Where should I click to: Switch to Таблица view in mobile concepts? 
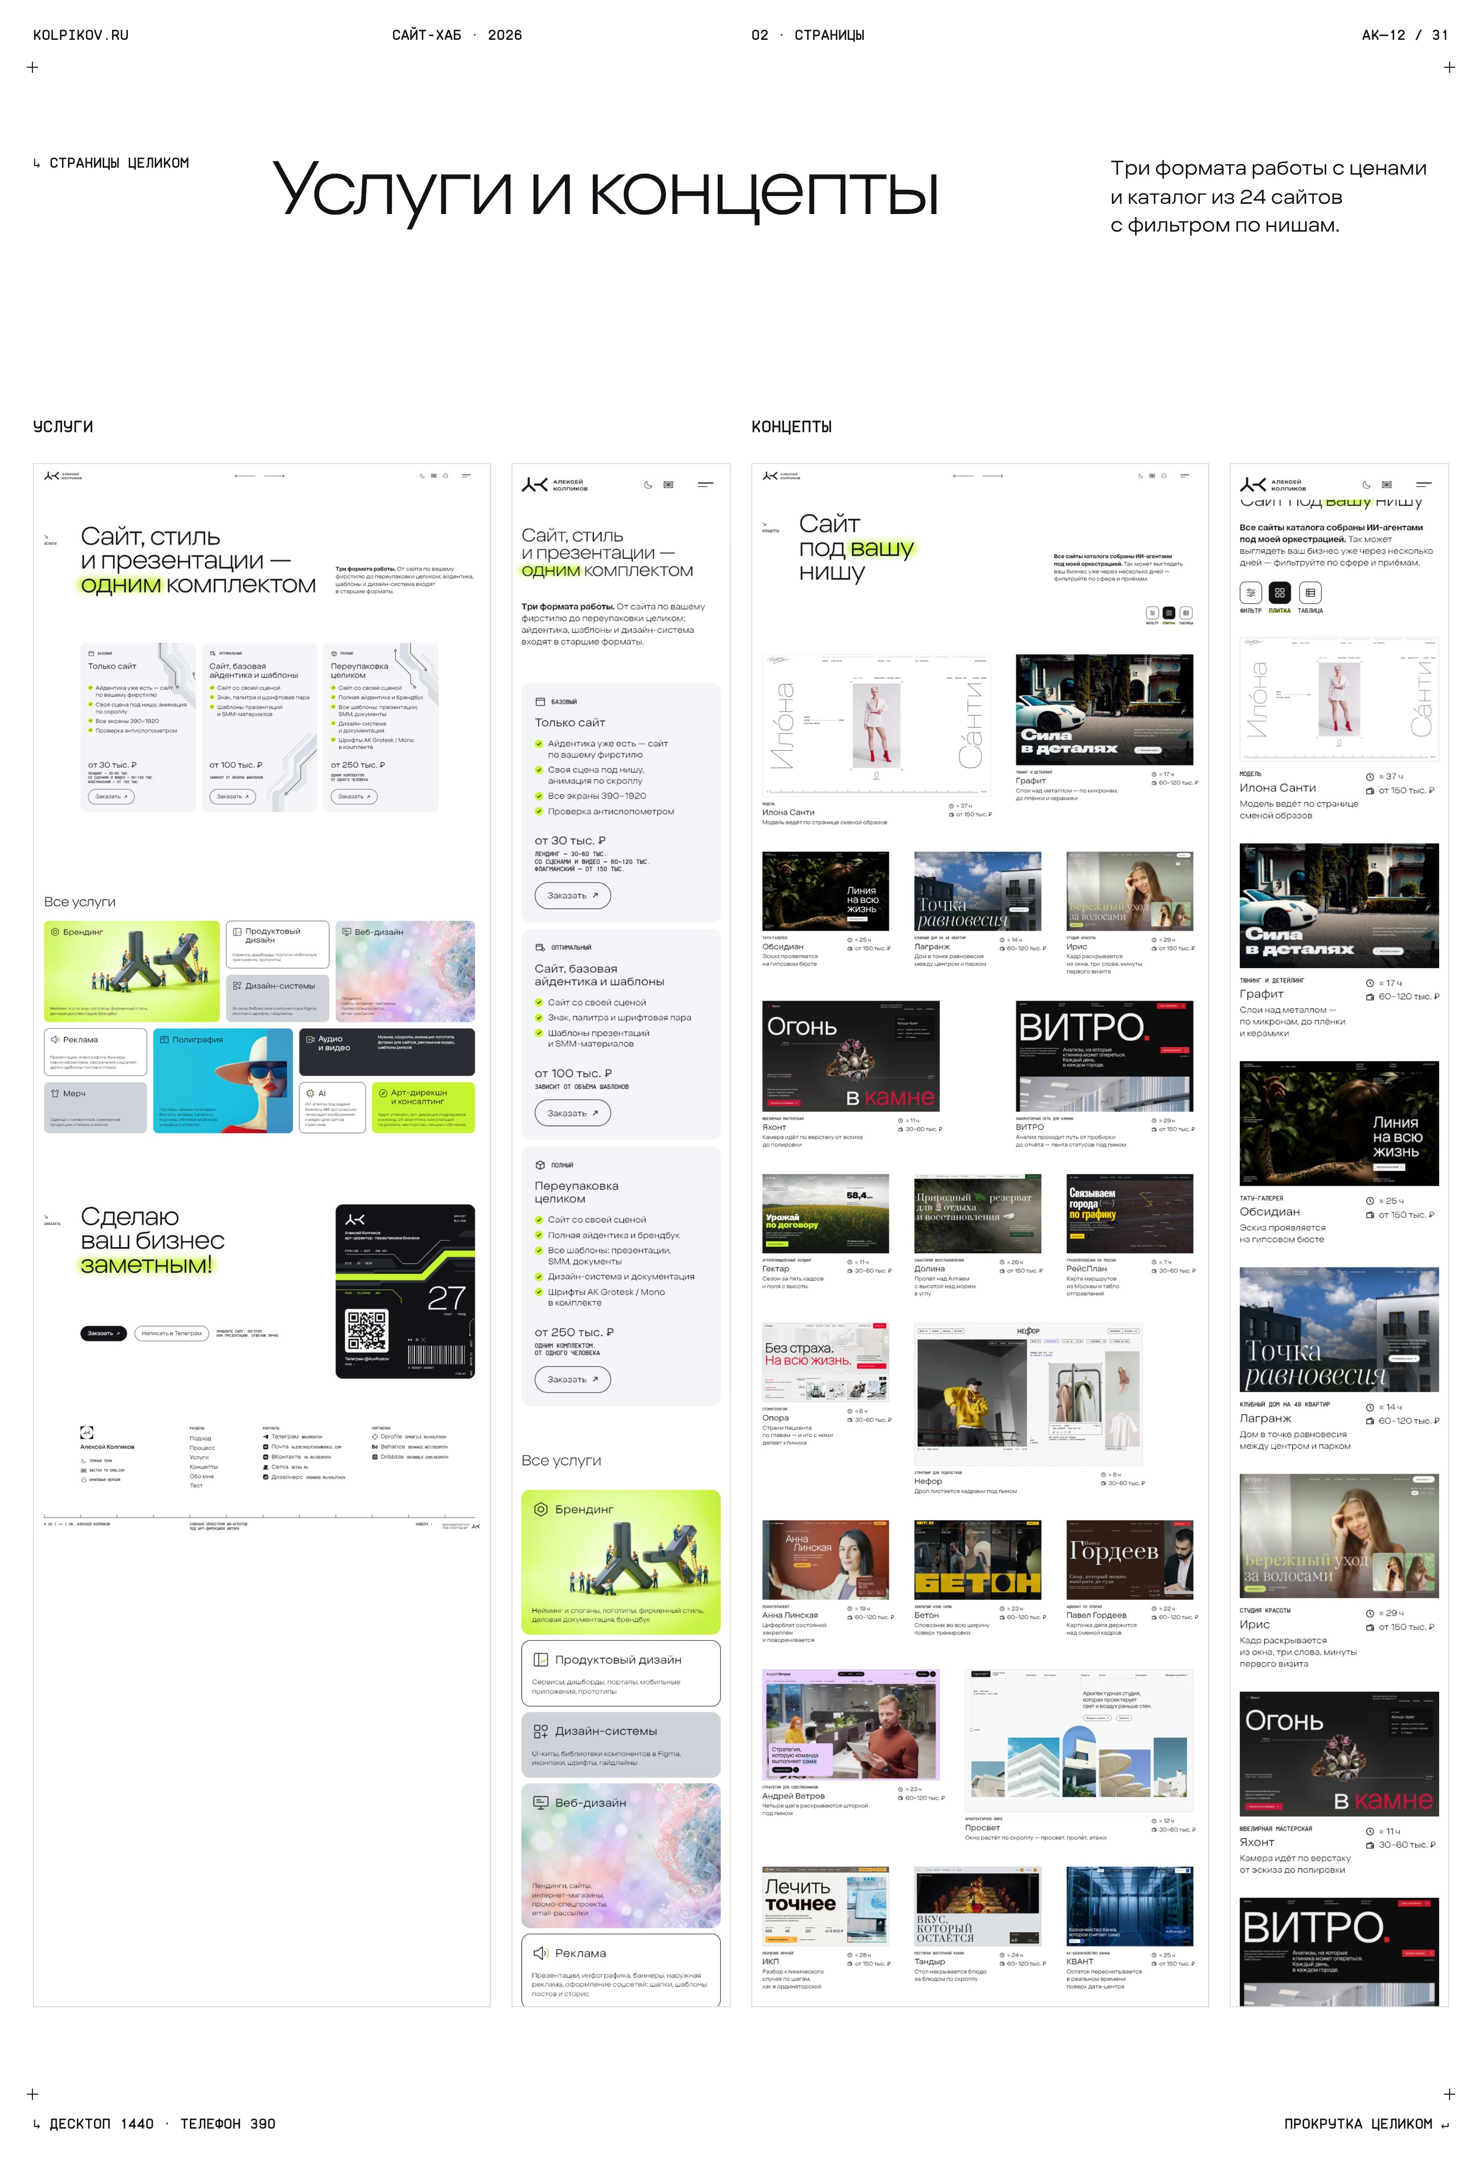pyautogui.click(x=1310, y=593)
